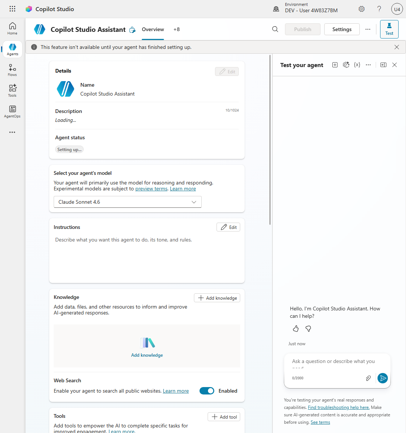Screen dimensions: 406x433
Task: Open the settings gear icon
Action: [x=362, y=9]
